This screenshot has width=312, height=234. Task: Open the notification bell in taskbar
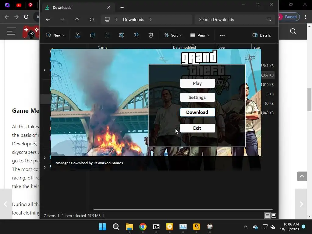click(304, 227)
